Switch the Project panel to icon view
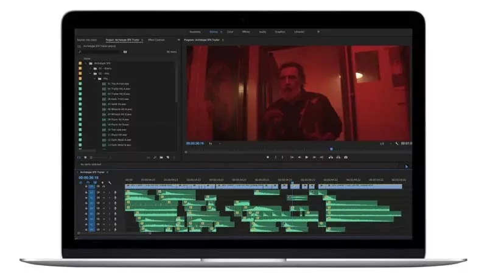The width and height of the screenshot is (487, 278). tap(85, 158)
